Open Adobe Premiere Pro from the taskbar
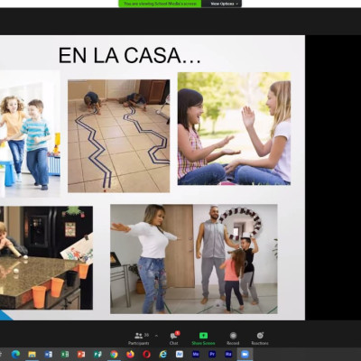This screenshot has width=361, height=361. pyautogui.click(x=212, y=355)
